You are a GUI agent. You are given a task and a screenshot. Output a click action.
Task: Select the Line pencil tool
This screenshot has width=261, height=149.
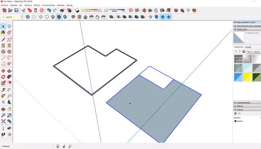[3, 39]
